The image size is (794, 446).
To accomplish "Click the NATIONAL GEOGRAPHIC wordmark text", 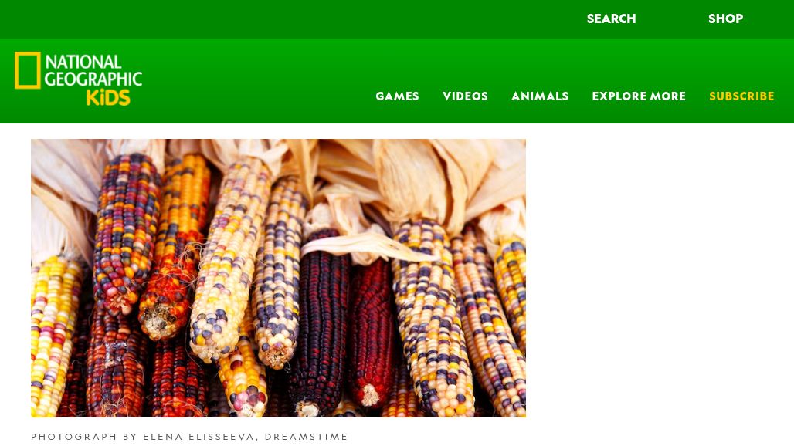I will 93,70.
